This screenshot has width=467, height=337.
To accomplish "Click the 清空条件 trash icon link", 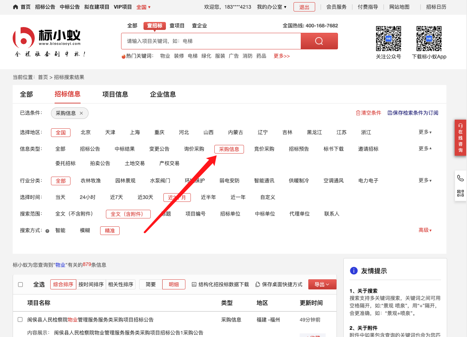I will pyautogui.click(x=368, y=113).
